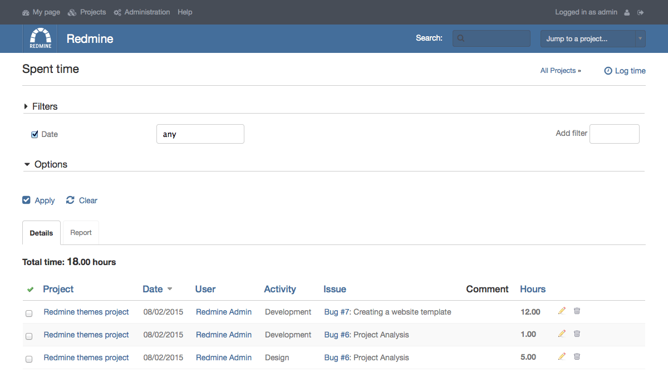Sort table by Issue column
Viewport: 668px width, 382px height.
coord(335,289)
